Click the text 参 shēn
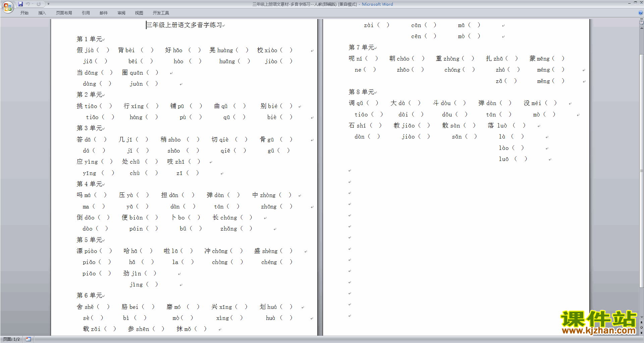Screen dimensions: 644x343 (139, 329)
